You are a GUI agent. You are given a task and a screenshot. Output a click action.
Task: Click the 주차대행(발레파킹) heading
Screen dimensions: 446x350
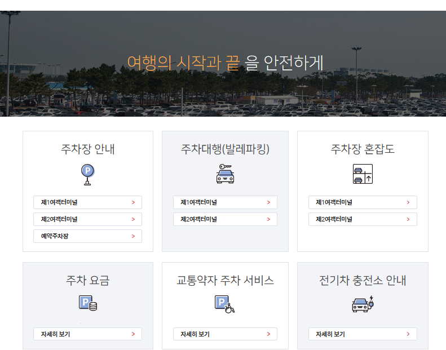[x=225, y=149]
